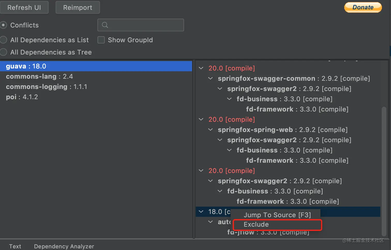Collapse 20.0 [compile] node above springfox-spring-web

[x=201, y=119]
